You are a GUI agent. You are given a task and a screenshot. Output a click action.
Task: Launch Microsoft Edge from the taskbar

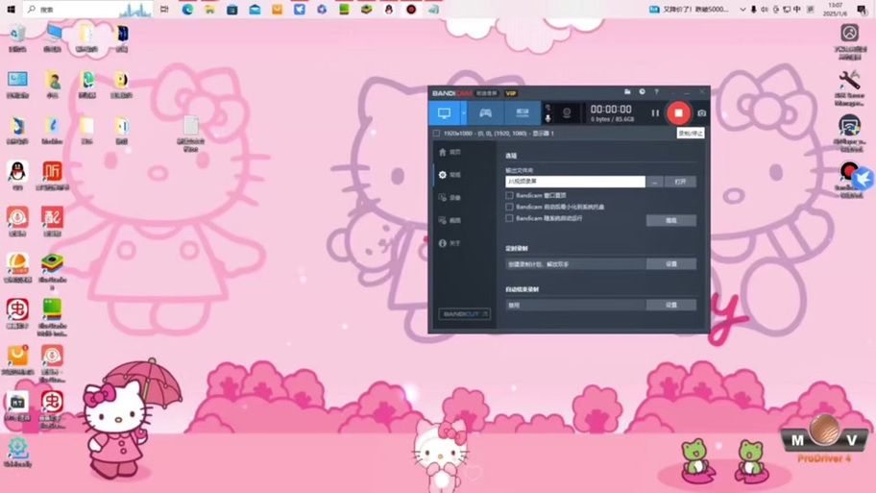(187, 9)
